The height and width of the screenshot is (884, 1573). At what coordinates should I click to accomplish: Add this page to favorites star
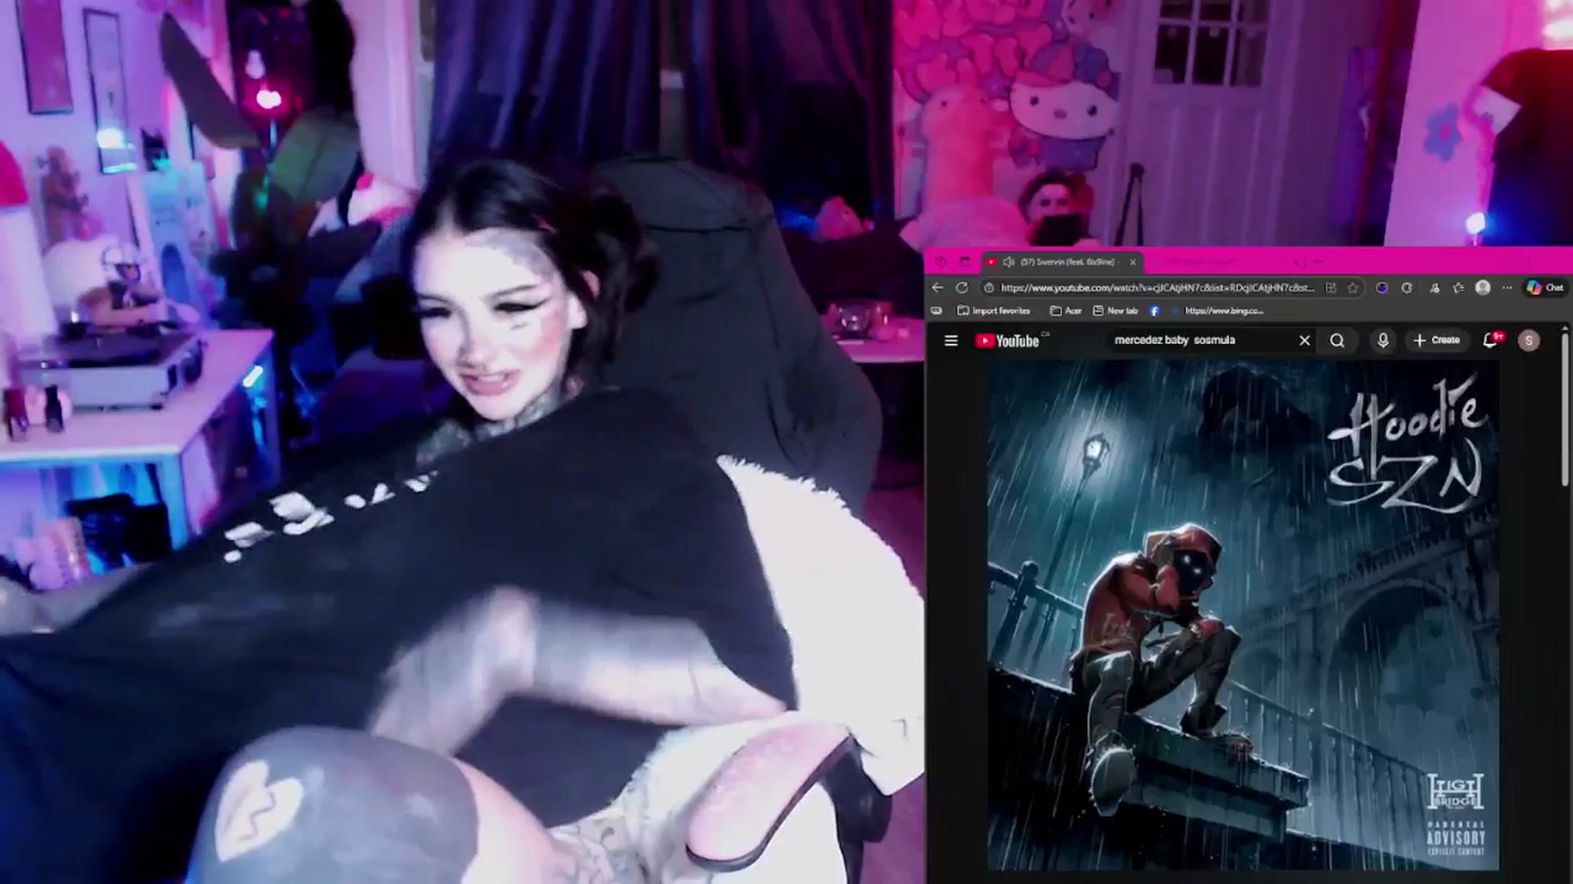pyautogui.click(x=1353, y=288)
